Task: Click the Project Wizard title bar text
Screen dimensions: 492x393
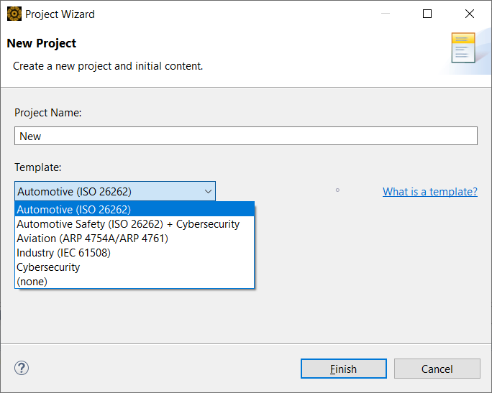Action: point(60,14)
